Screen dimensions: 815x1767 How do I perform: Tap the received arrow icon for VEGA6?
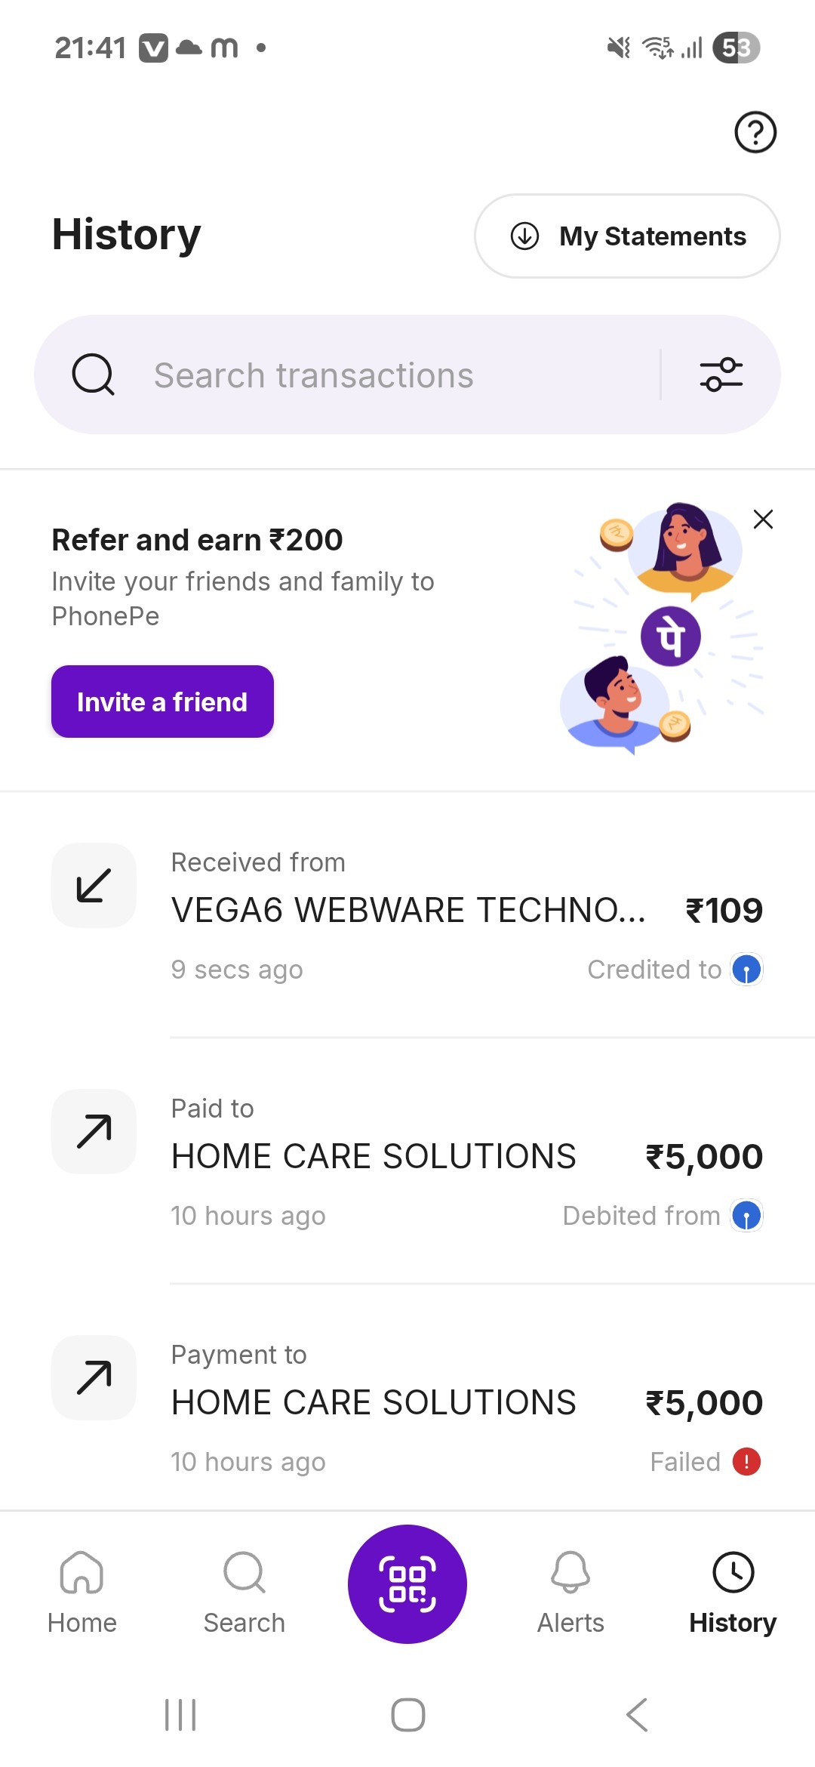click(x=94, y=885)
